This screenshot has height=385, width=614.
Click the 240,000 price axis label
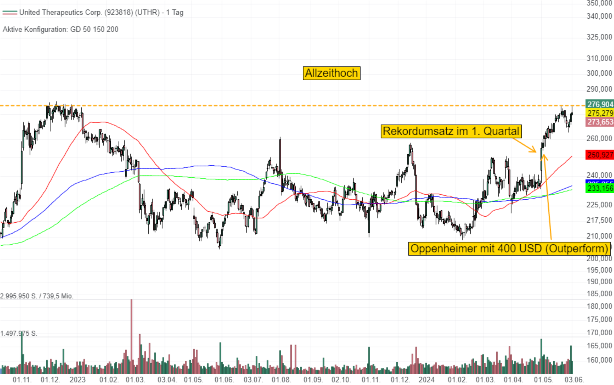pyautogui.click(x=599, y=175)
